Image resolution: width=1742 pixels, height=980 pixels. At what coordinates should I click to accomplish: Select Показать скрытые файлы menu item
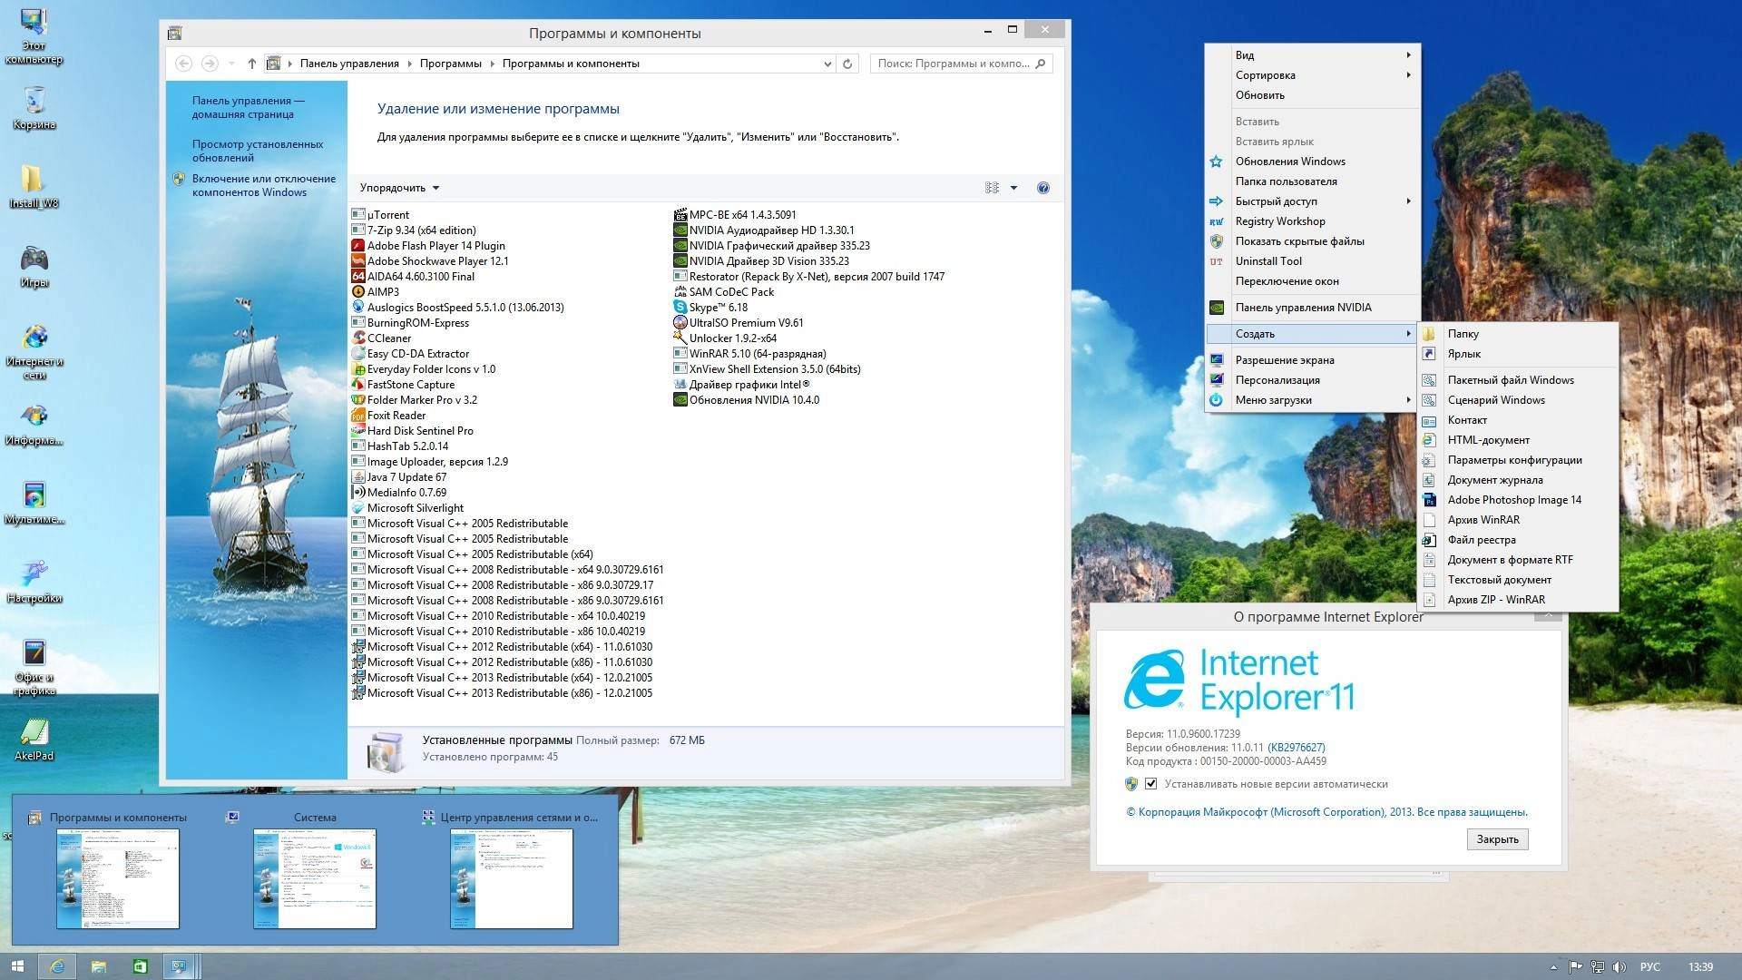1313,241
